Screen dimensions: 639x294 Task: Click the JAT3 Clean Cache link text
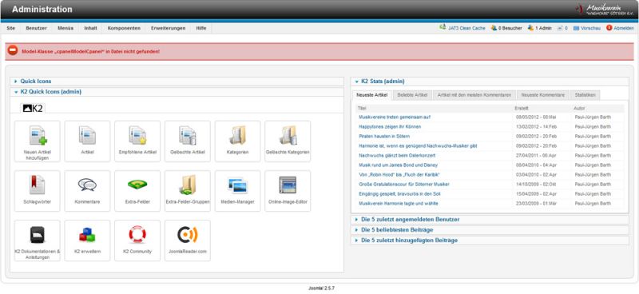coord(467,28)
